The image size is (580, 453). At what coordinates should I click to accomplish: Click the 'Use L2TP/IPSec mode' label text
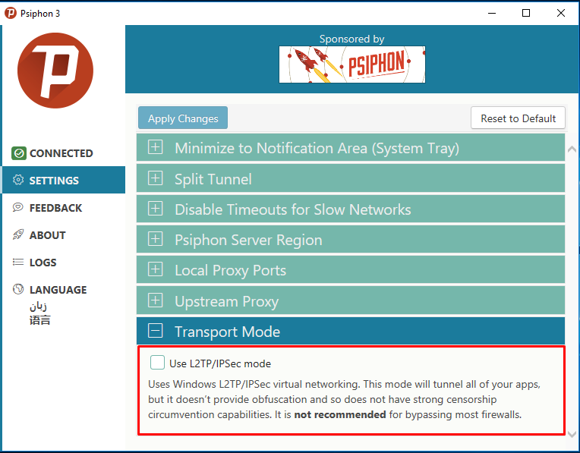[220, 364]
